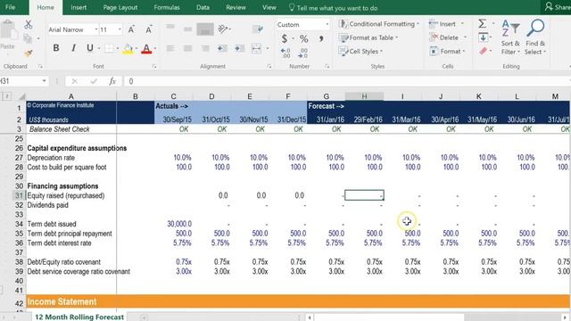Click Decrease Indent icon
The height and width of the screenshot is (321, 571).
click(x=222, y=48)
